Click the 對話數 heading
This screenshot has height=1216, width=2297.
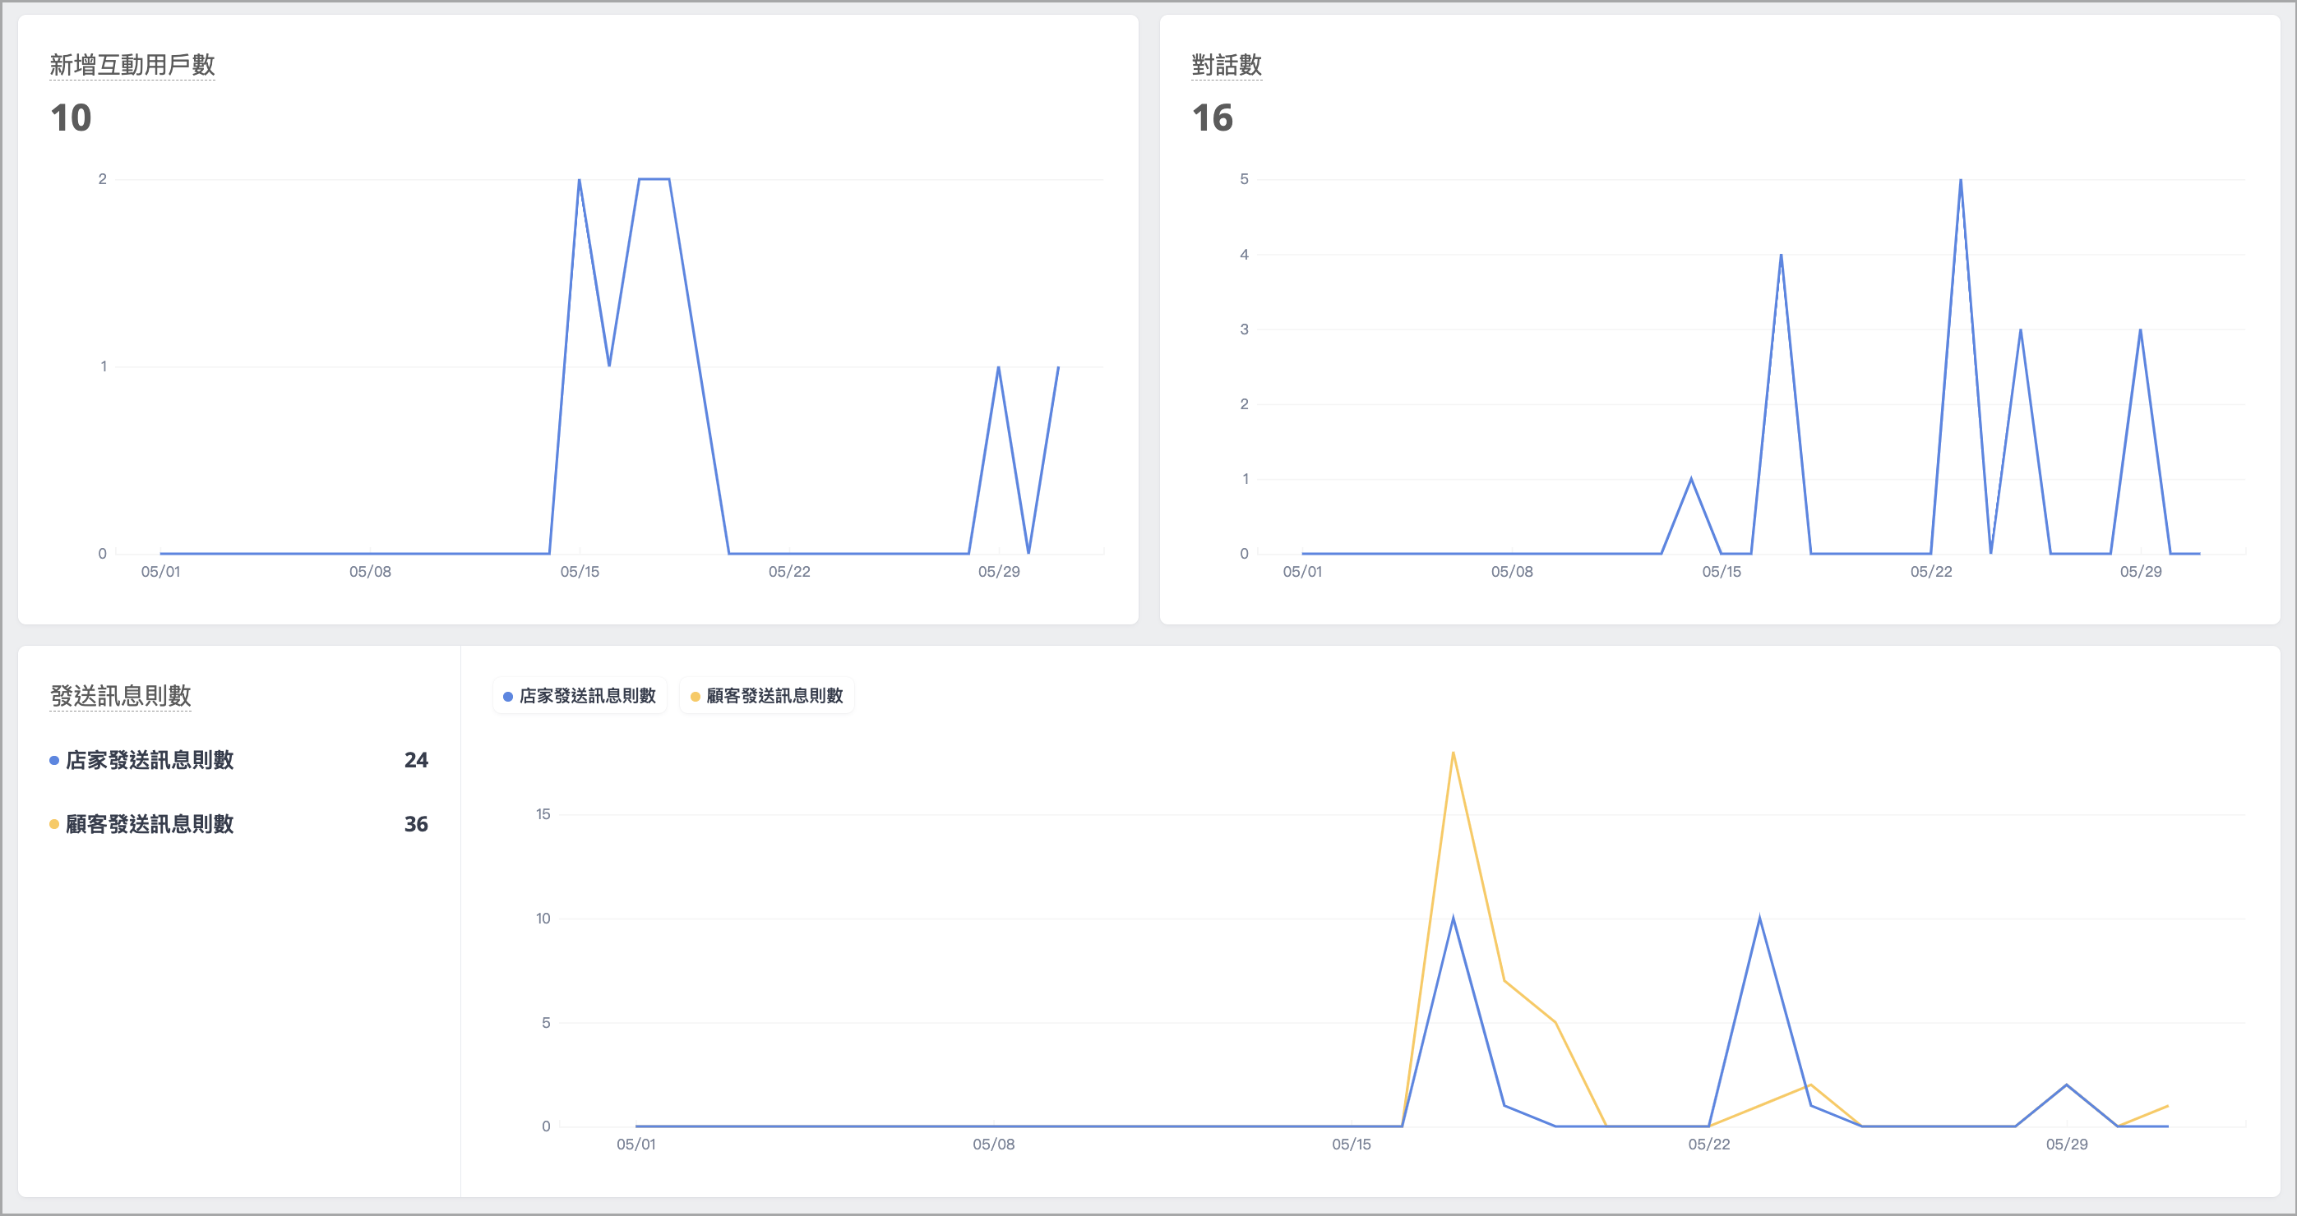(x=1226, y=65)
